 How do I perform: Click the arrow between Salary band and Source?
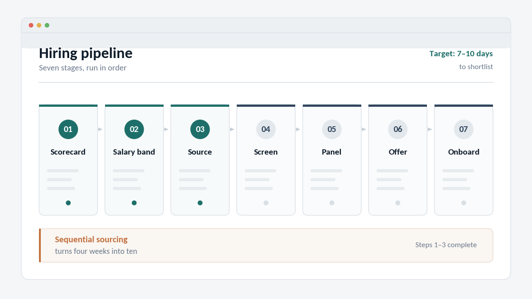pos(166,129)
